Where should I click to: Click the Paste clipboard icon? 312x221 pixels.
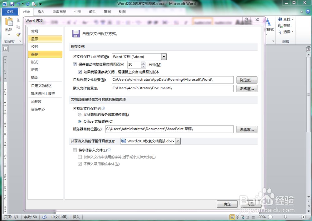(9, 22)
